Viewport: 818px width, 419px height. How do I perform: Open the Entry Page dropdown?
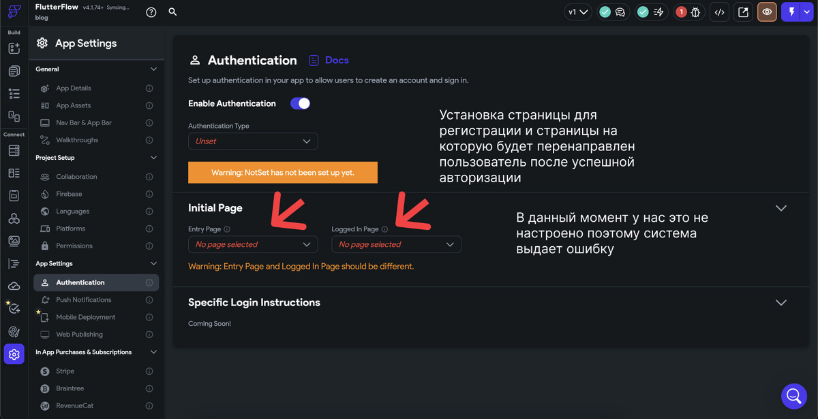pyautogui.click(x=253, y=244)
